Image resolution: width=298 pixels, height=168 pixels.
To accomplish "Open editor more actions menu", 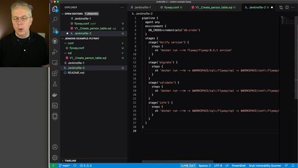I will tap(293, 7).
